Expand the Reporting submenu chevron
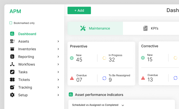The width and height of the screenshot is (179, 109). tap(58, 57)
